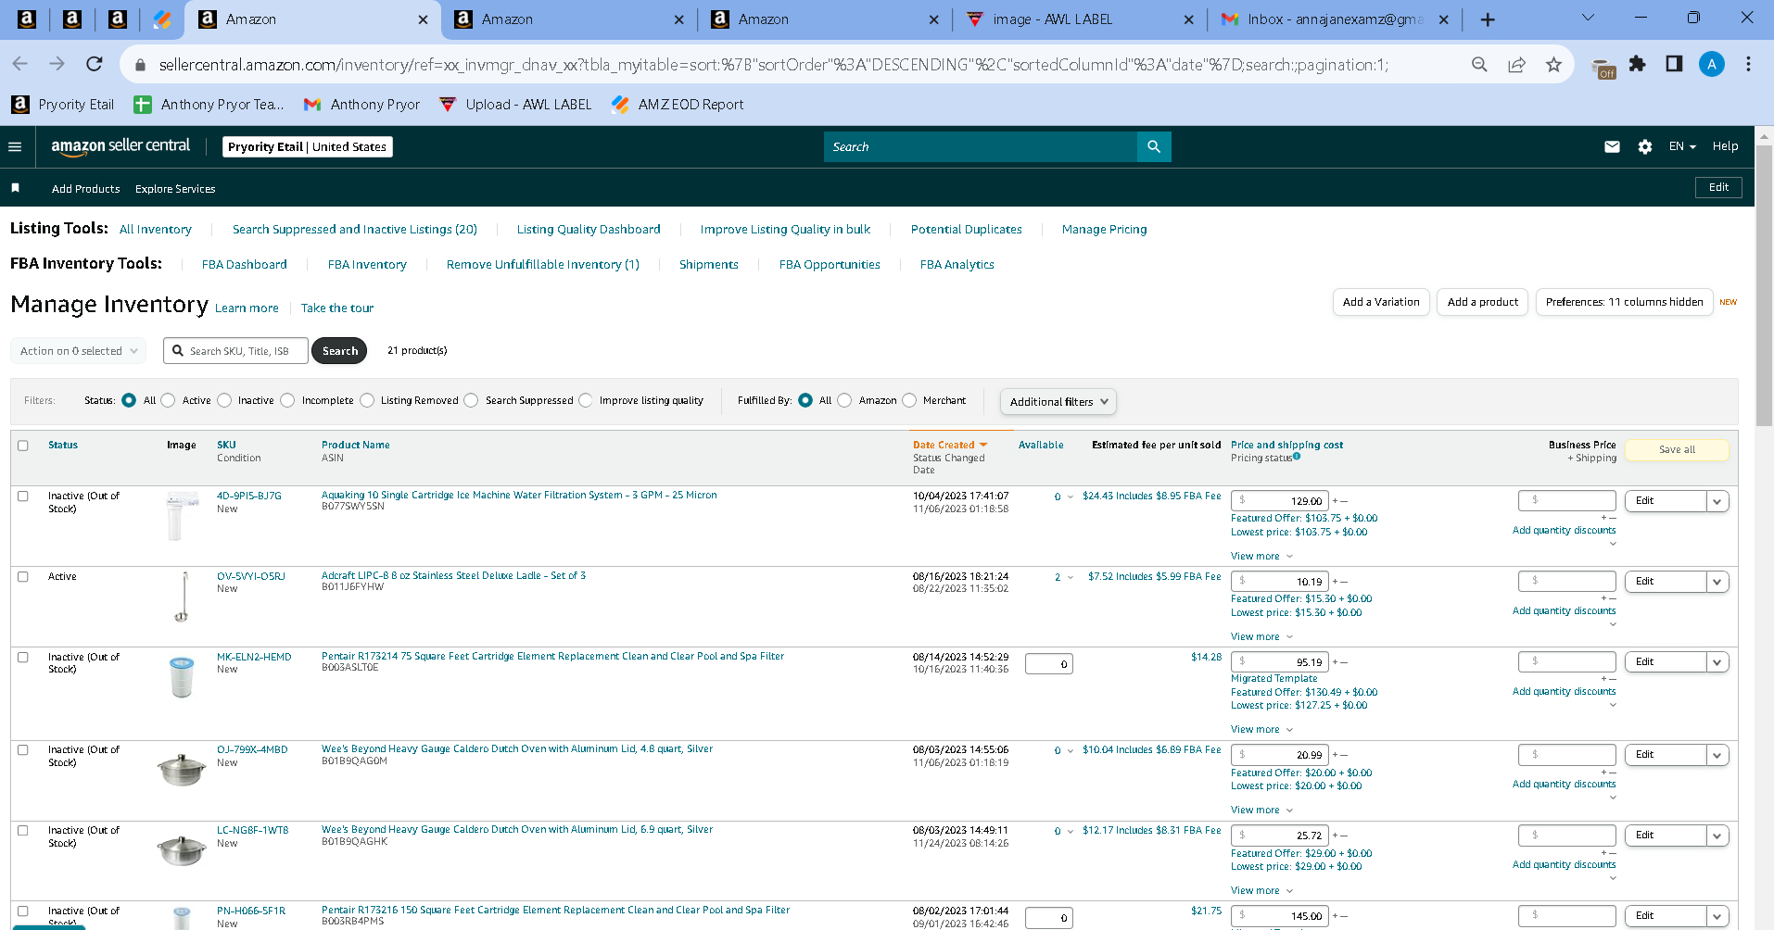Viewport: 1774px width, 930px height.
Task: Reload the page with the refresh icon
Action: pyautogui.click(x=95, y=64)
